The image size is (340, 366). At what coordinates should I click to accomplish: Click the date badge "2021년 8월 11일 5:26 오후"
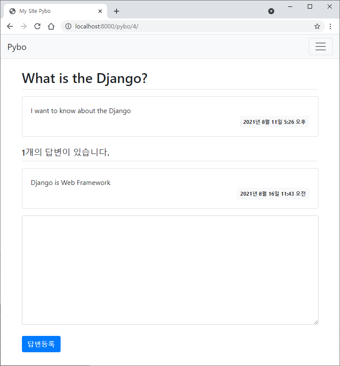click(x=274, y=122)
